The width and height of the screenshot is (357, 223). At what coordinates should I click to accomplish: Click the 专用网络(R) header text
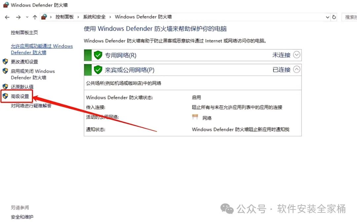[x=120, y=55]
